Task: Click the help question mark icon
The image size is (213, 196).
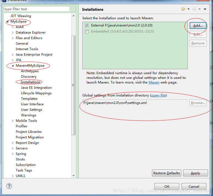Action: tap(9, 186)
